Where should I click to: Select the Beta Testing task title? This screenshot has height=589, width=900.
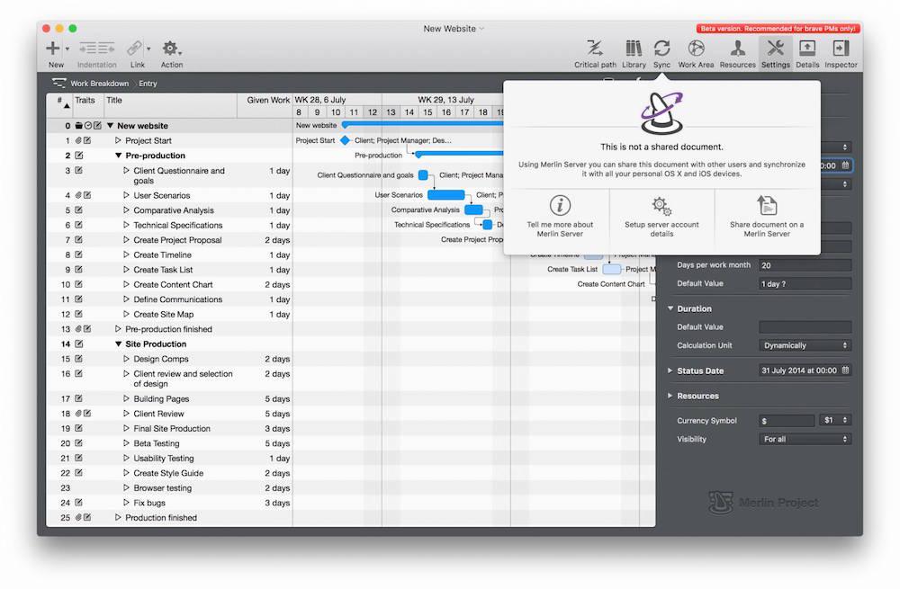click(x=156, y=443)
